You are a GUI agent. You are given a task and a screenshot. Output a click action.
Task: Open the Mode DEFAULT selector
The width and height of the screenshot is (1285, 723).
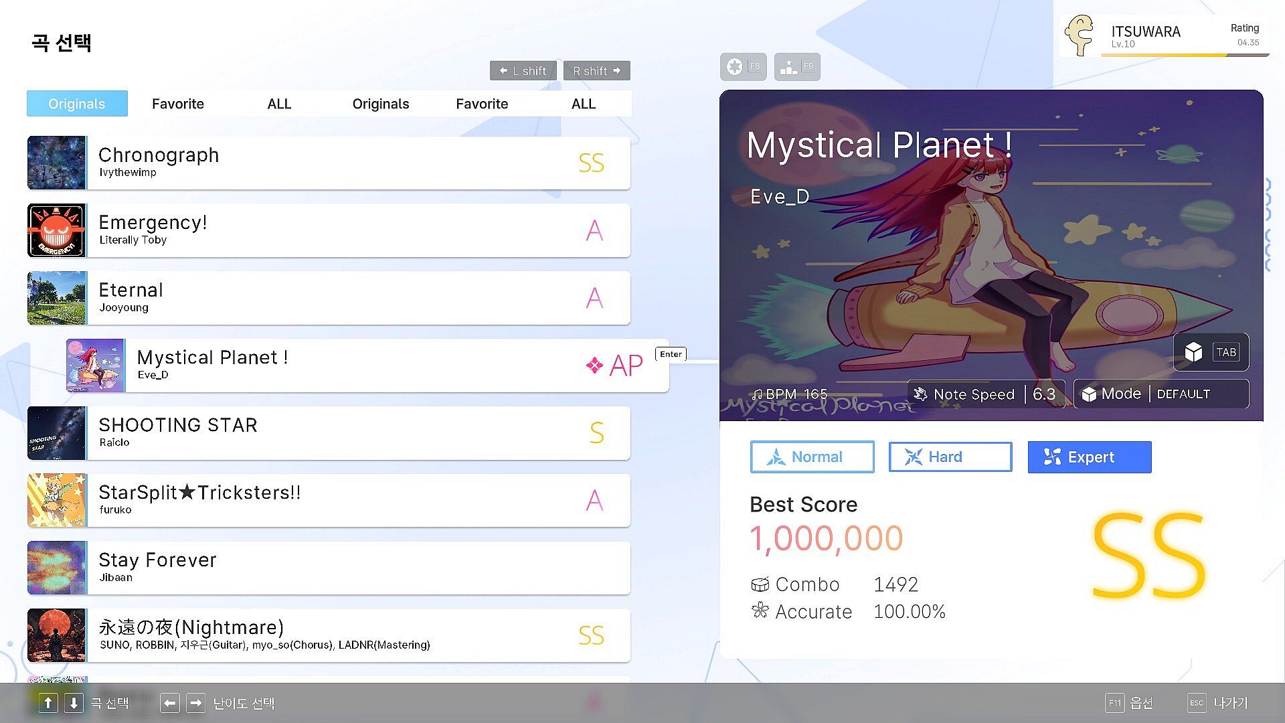(1161, 394)
